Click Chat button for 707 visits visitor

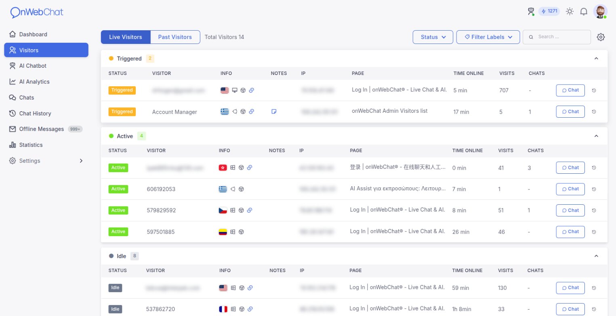click(570, 90)
